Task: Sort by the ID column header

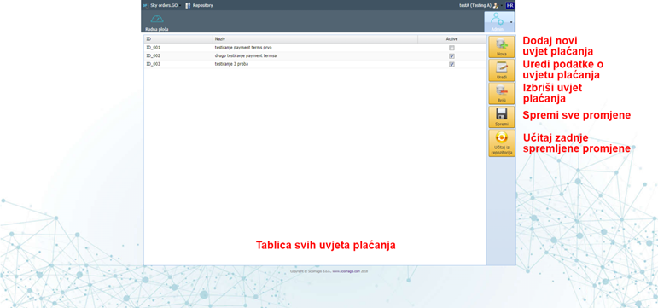Action: pos(178,39)
